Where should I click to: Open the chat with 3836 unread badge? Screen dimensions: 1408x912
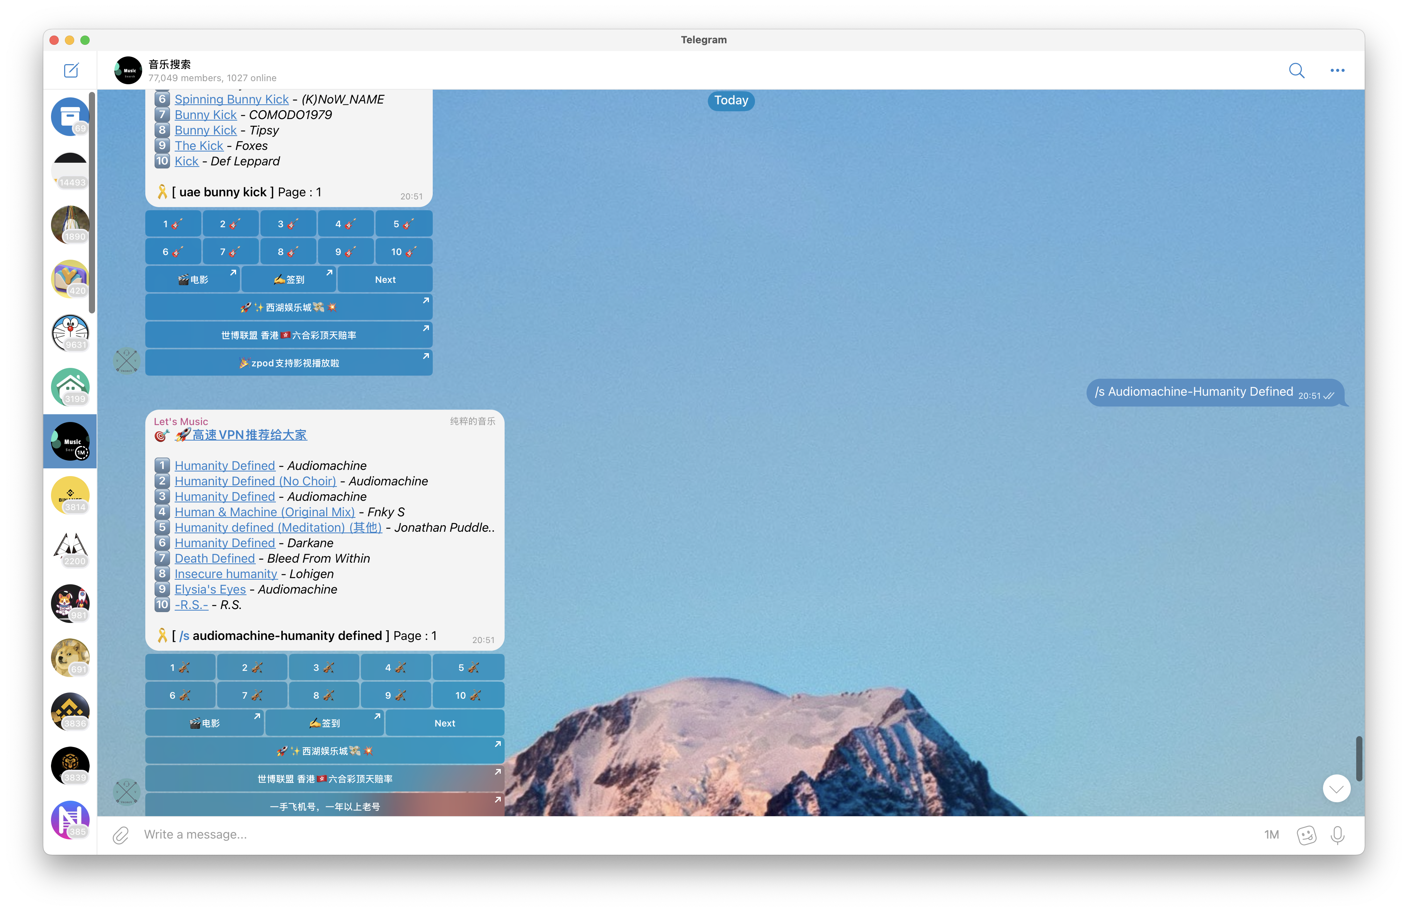point(70,712)
